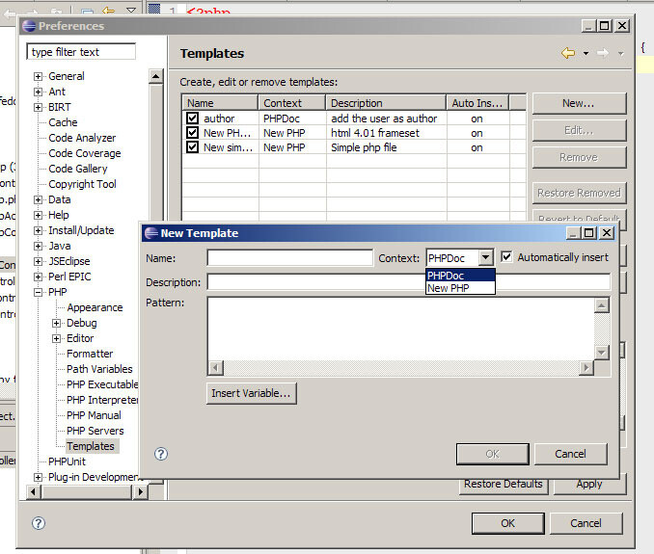Select Formatter under PHP
The height and width of the screenshot is (554, 654).
[x=90, y=354]
